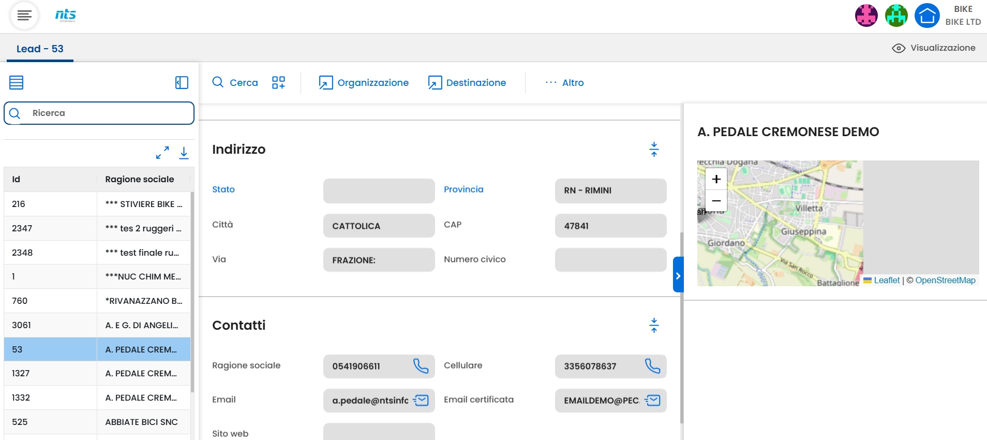Call the Cellulare number 3356078637

point(652,366)
